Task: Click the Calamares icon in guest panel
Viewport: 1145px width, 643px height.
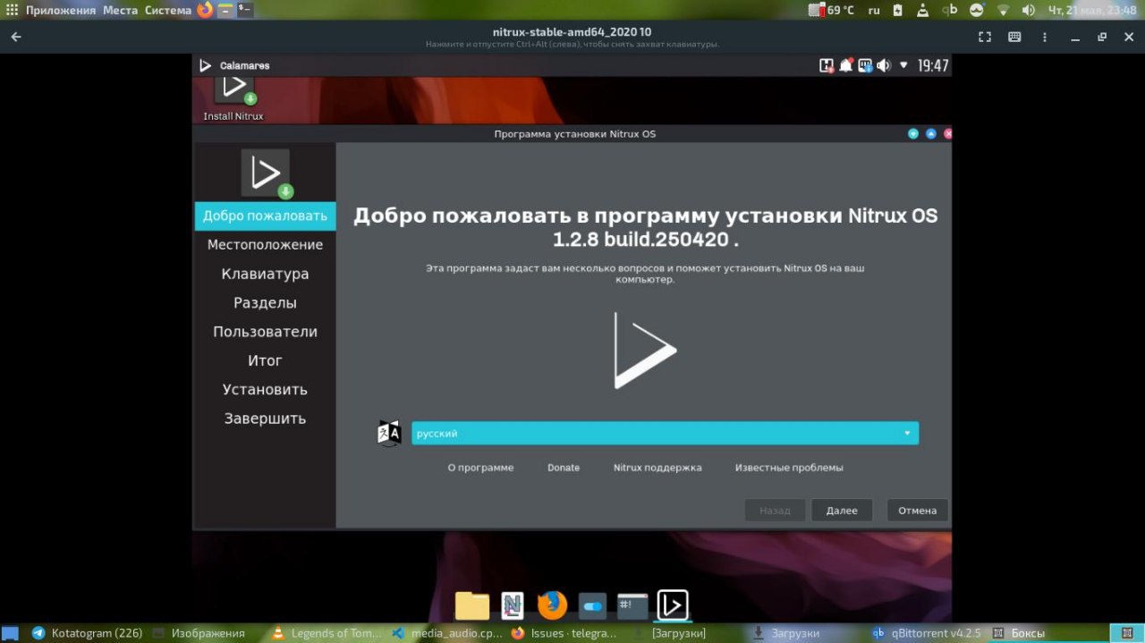Action: click(x=205, y=65)
